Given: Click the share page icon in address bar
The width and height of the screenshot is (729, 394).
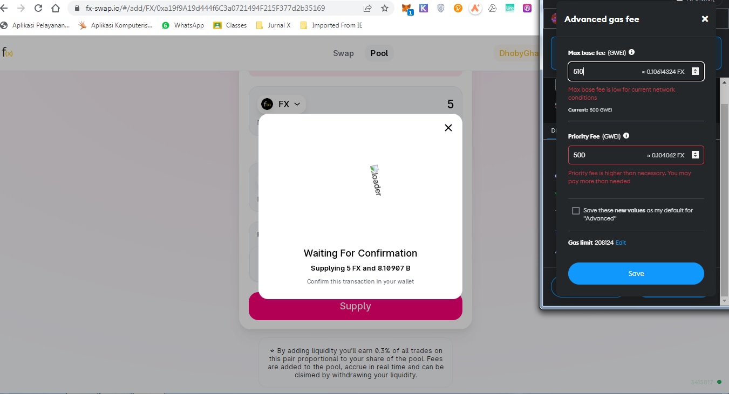Looking at the screenshot, I should (367, 9).
